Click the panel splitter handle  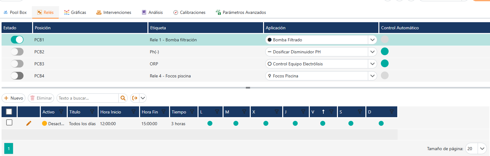point(248,88)
